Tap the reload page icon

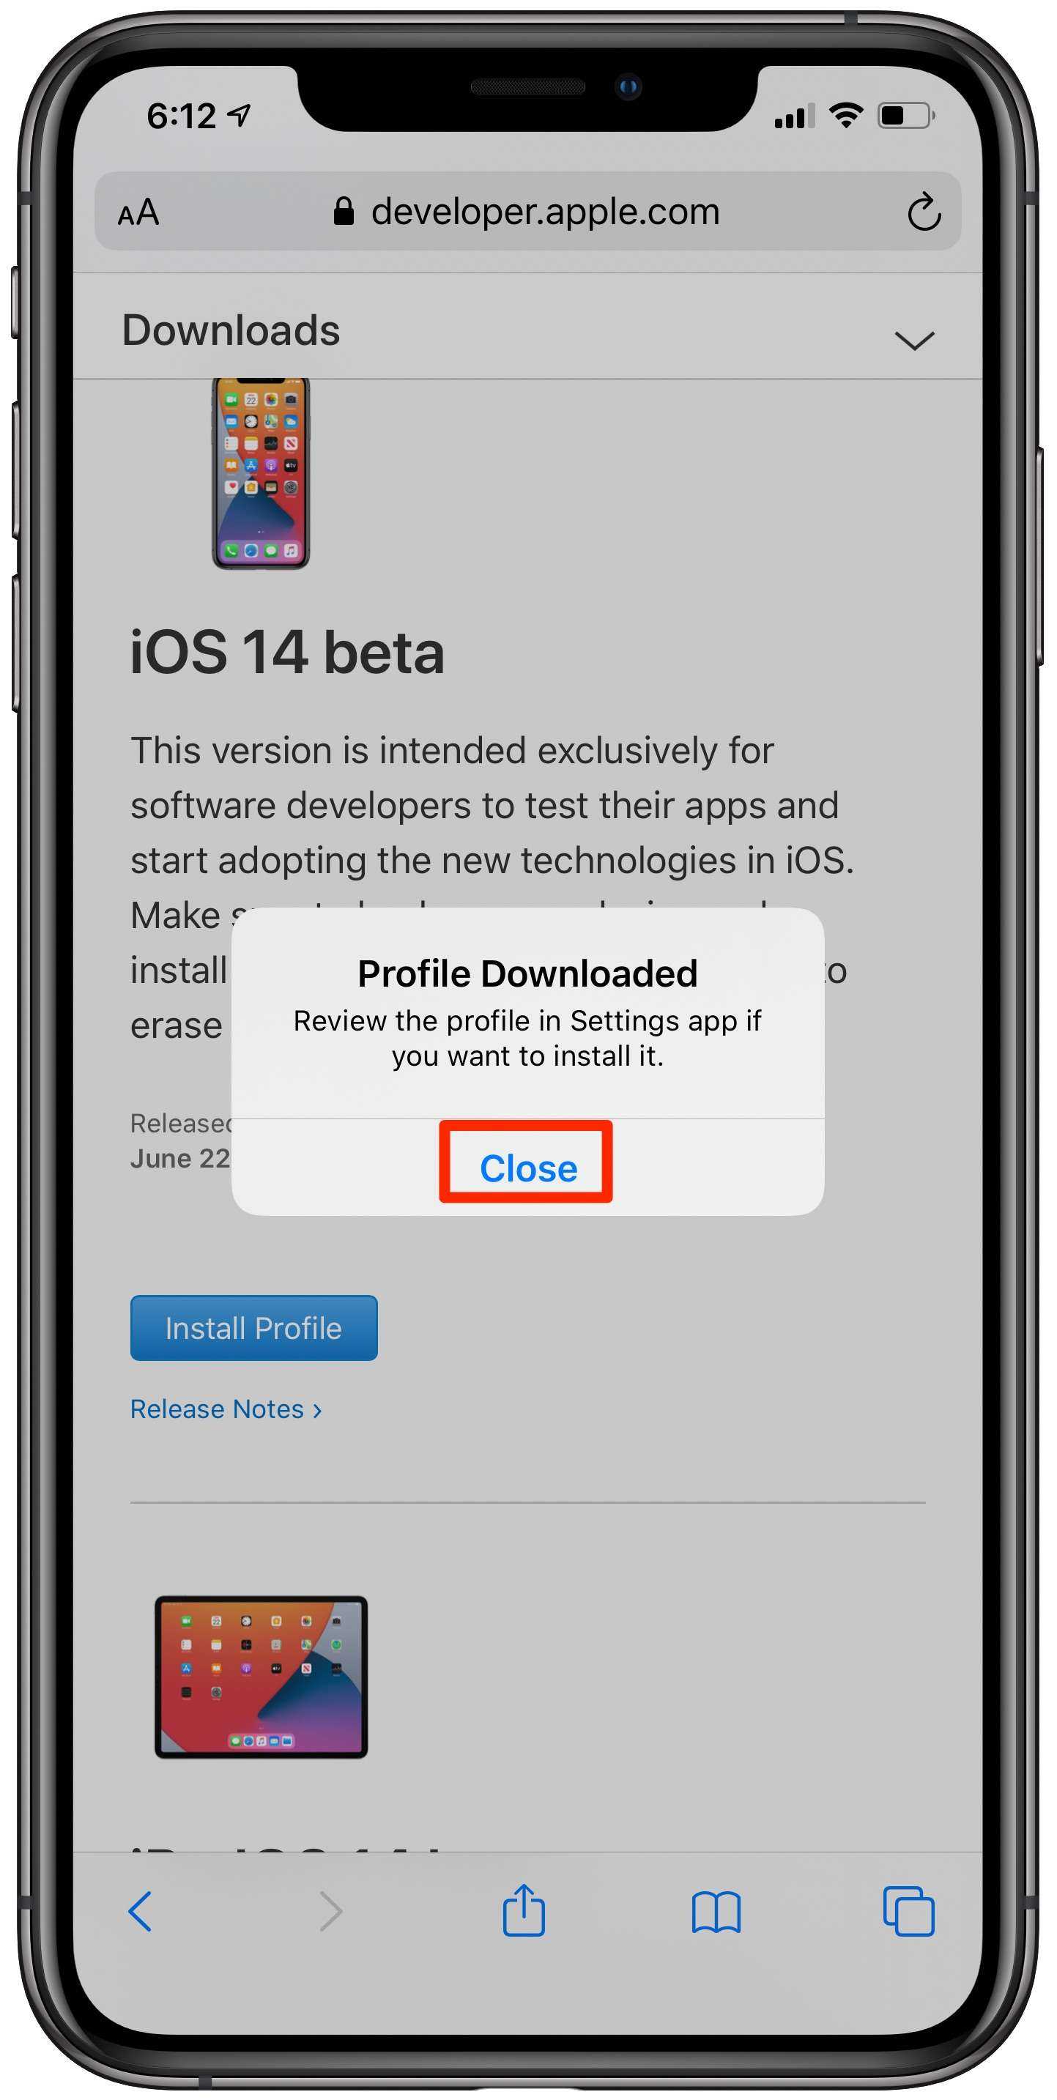[924, 212]
